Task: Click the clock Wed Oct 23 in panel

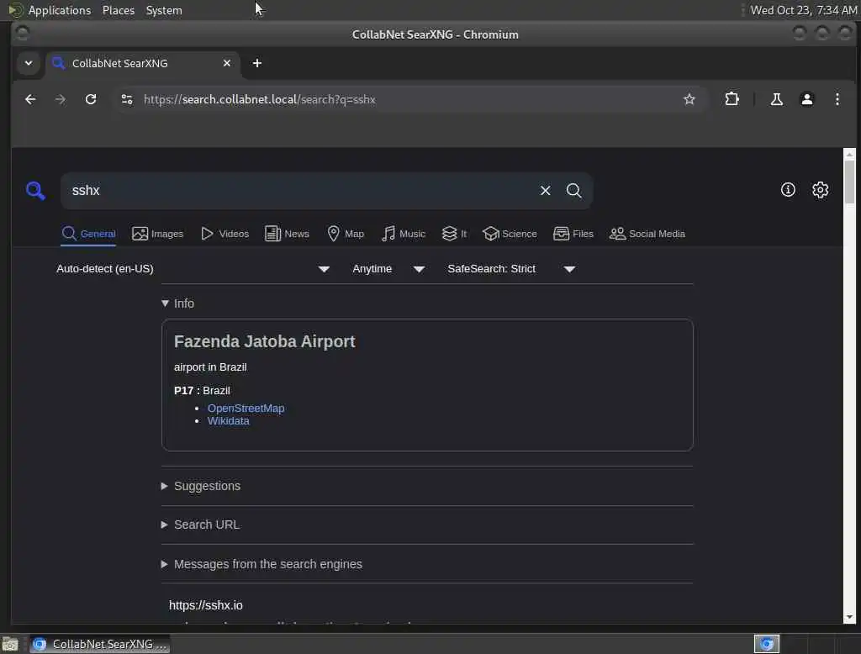Action: coord(804,10)
